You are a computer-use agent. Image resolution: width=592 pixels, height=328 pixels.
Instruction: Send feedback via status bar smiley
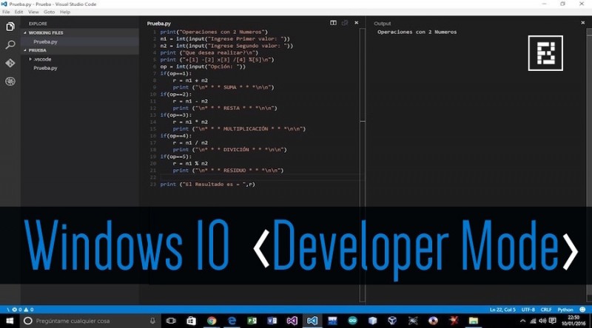coord(582,310)
